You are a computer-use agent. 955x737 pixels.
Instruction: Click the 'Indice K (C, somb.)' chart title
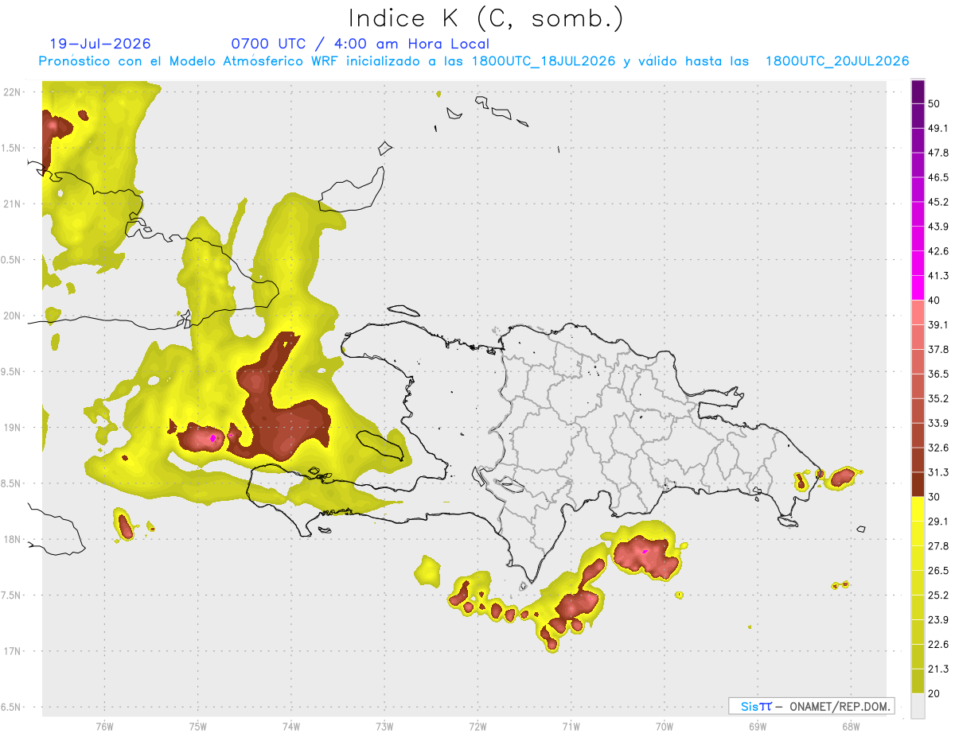pos(486,18)
